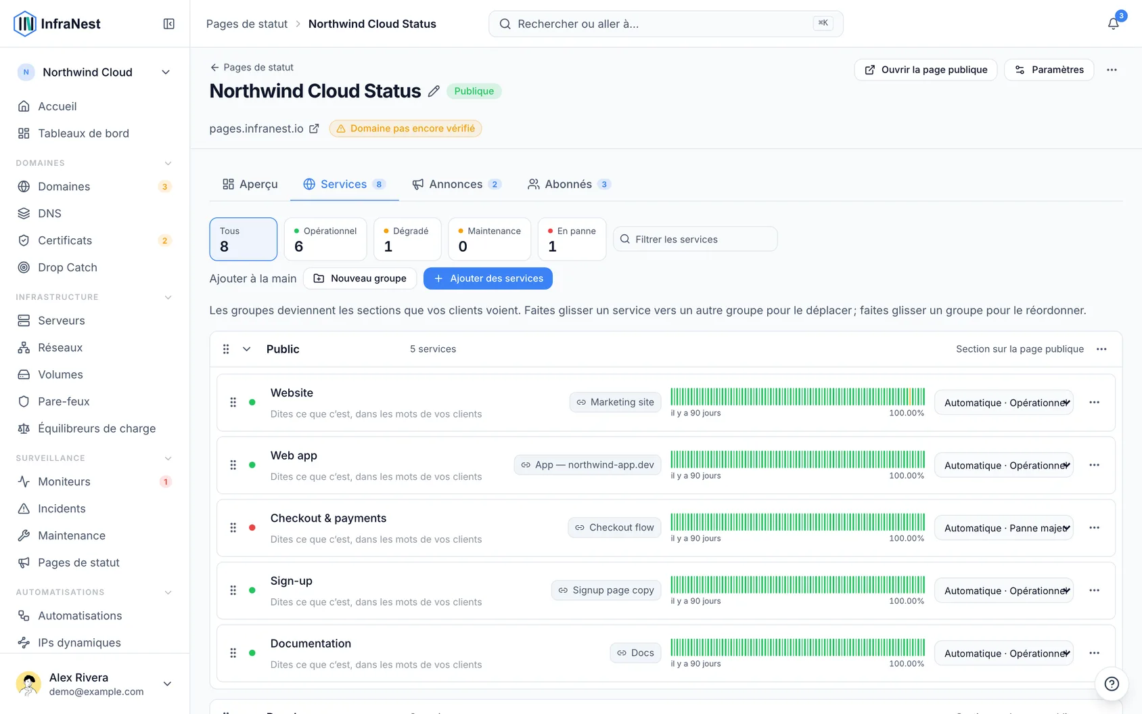Image resolution: width=1142 pixels, height=714 pixels.
Task: Collapse the Public group chevron
Action: (247, 349)
